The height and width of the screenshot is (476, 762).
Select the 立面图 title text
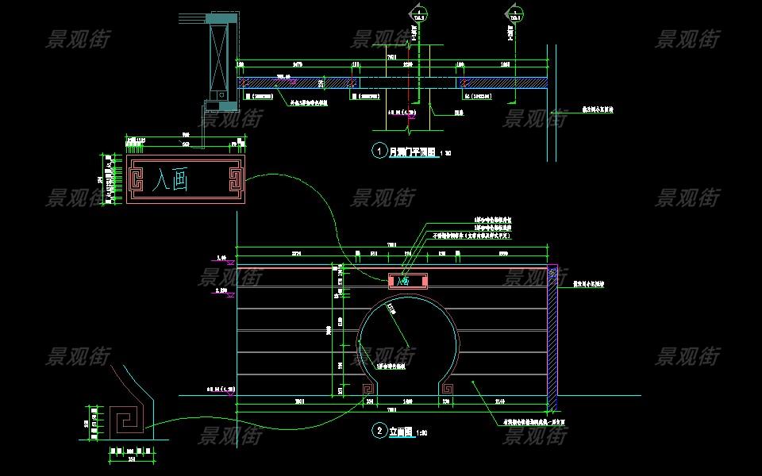pyautogui.click(x=402, y=432)
